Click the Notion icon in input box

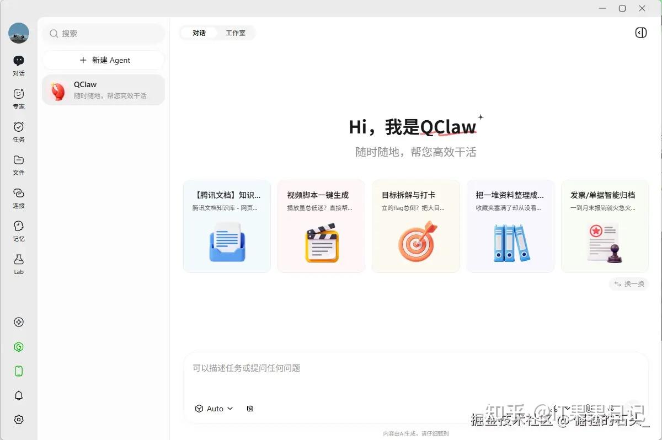pos(250,409)
